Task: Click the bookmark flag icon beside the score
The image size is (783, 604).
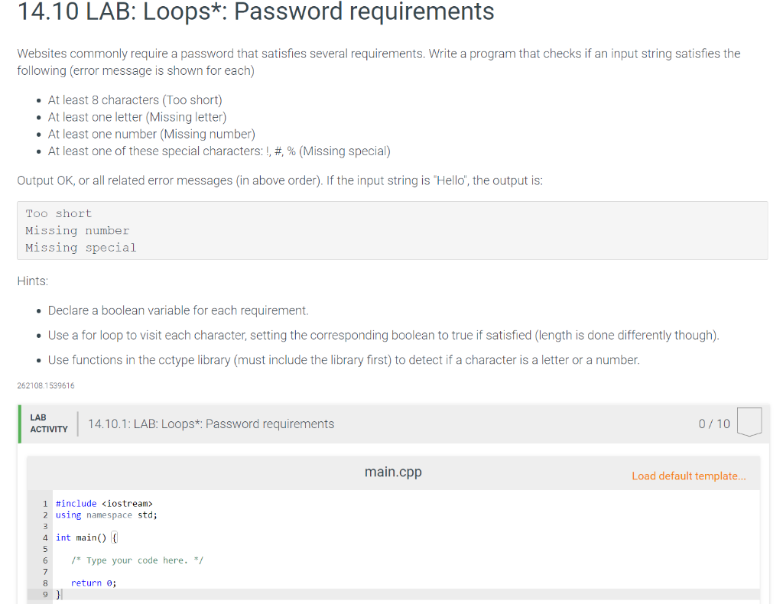Action: coord(749,421)
